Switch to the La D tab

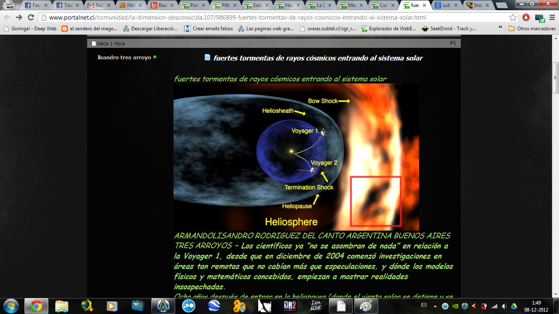click(x=321, y=6)
